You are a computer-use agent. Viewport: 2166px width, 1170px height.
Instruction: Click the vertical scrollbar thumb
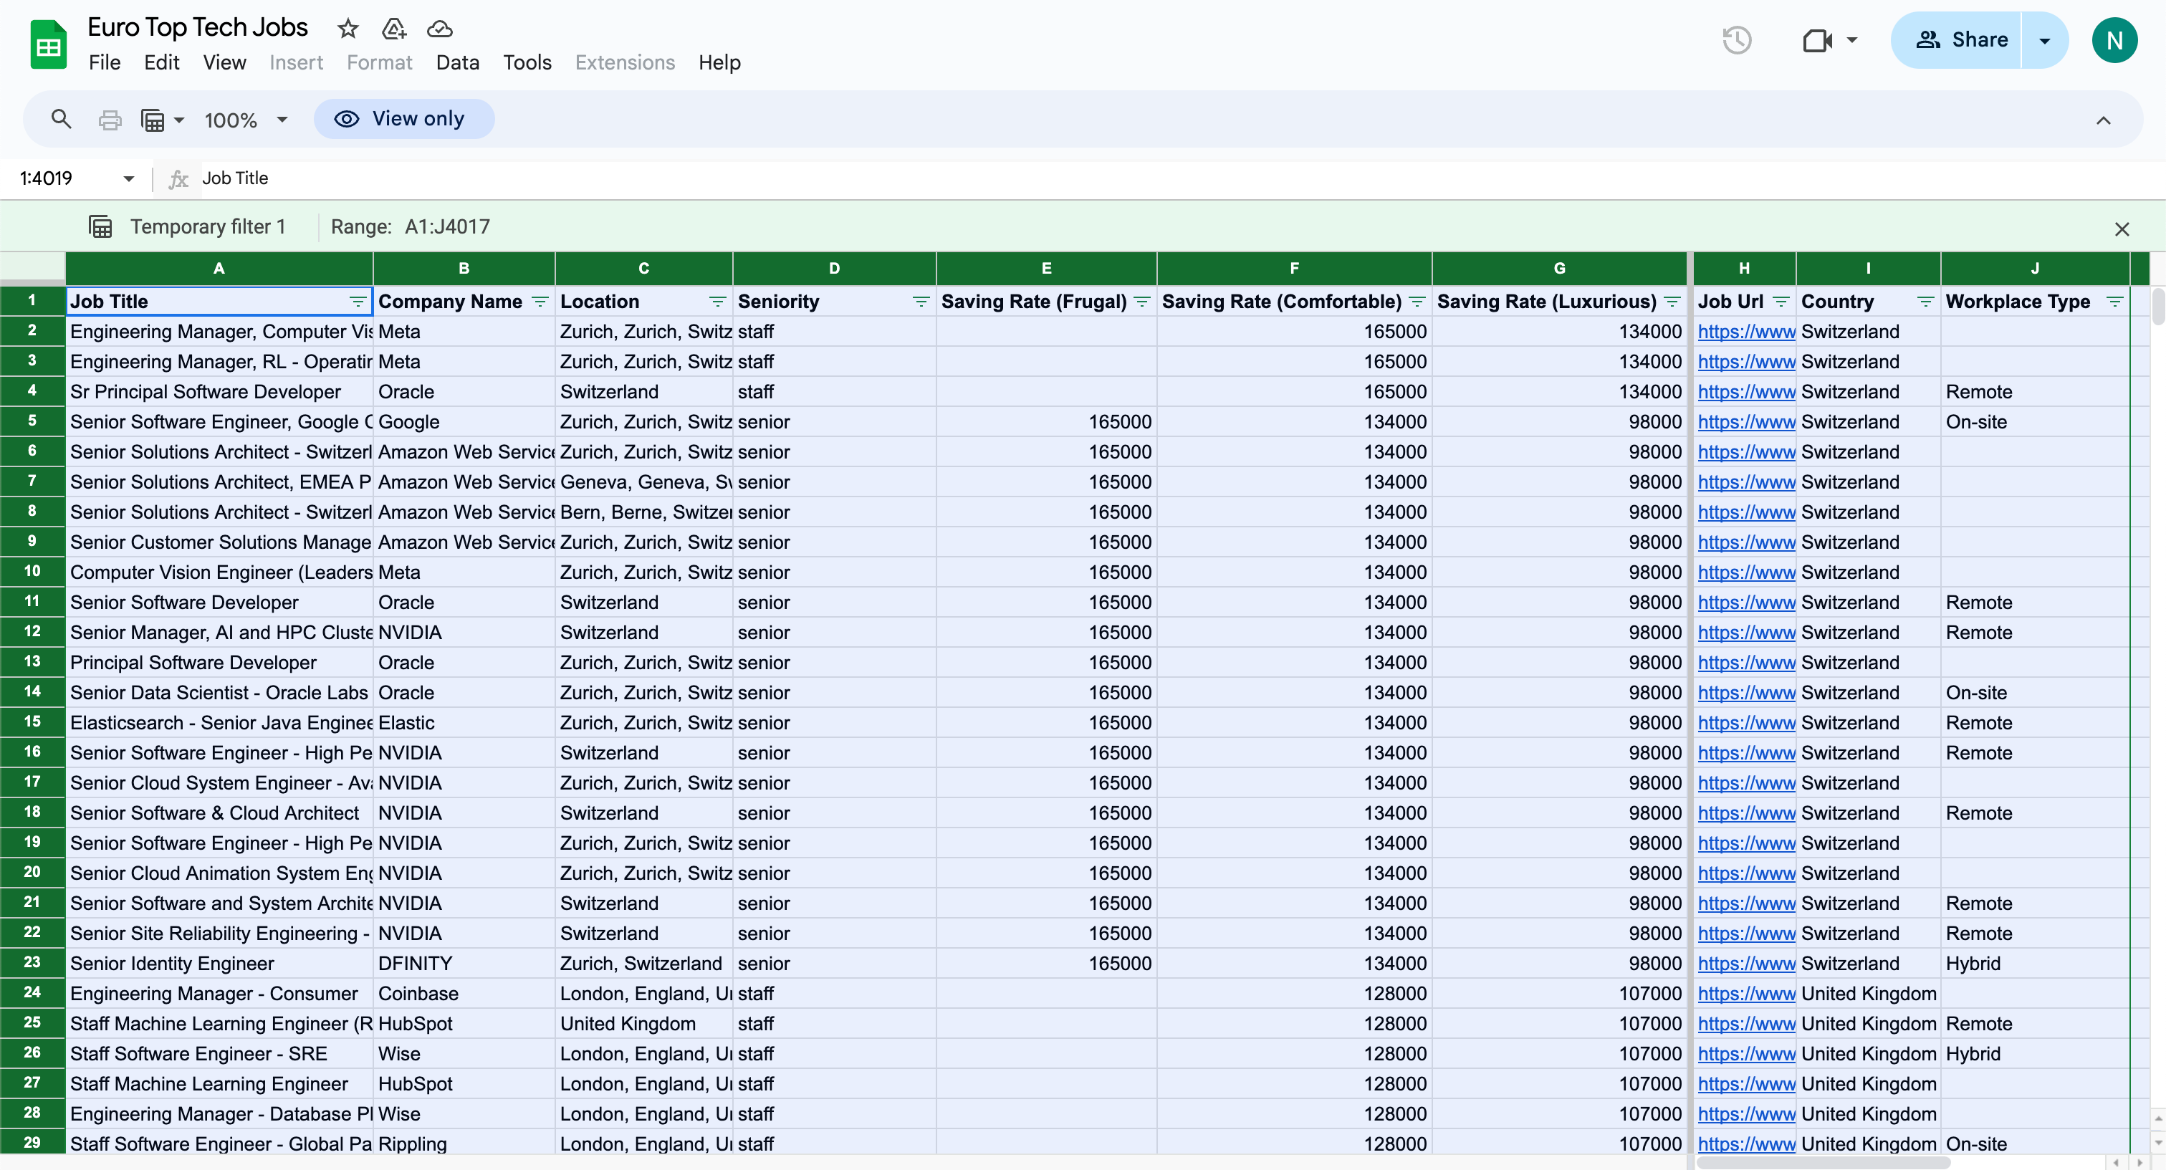coord(2157,307)
